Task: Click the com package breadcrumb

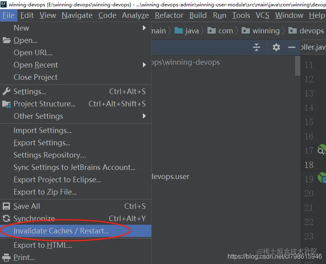Action: [x=220, y=31]
